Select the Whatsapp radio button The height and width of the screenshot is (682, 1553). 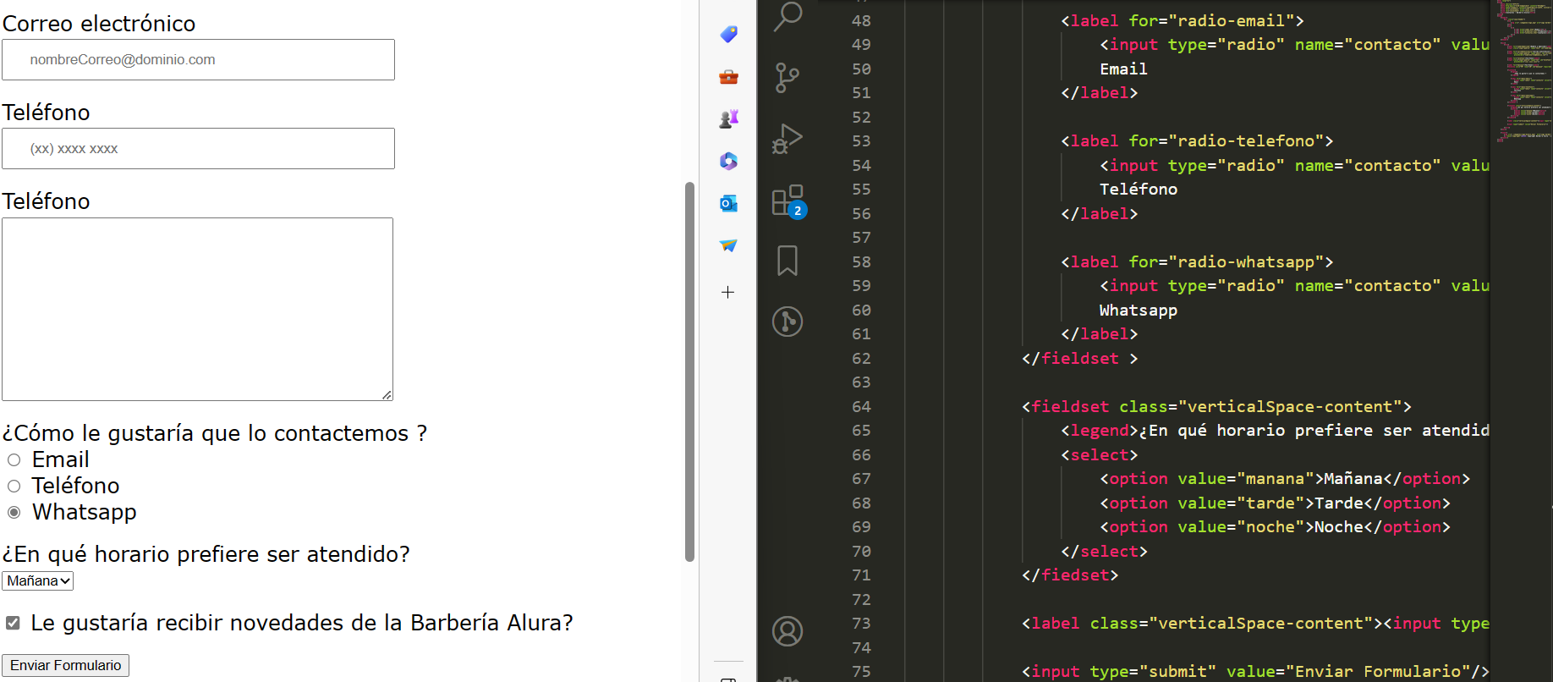14,513
